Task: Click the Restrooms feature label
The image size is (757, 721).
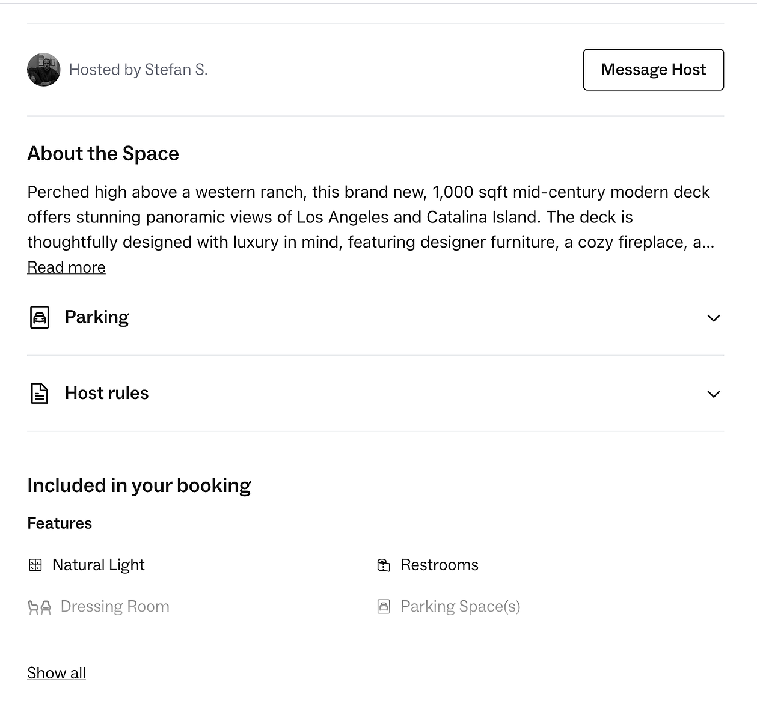Action: point(440,565)
